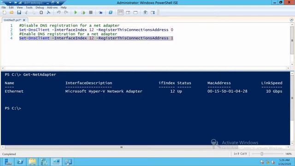Click comment '#Enable DNS registration' line

(68, 34)
